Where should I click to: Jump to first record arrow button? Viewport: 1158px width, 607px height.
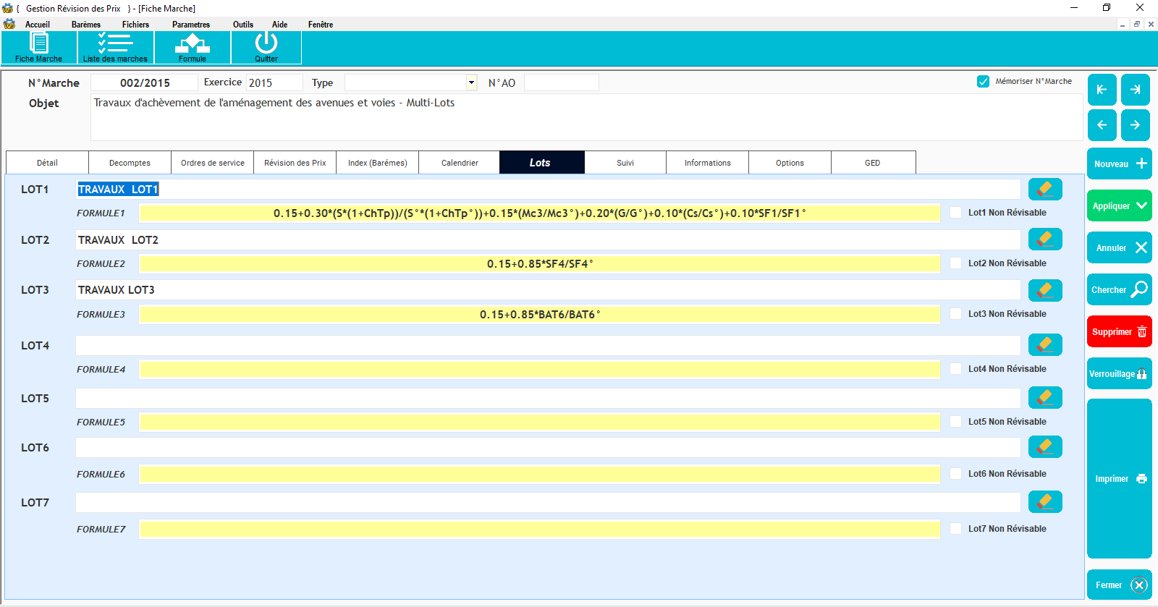[1102, 90]
